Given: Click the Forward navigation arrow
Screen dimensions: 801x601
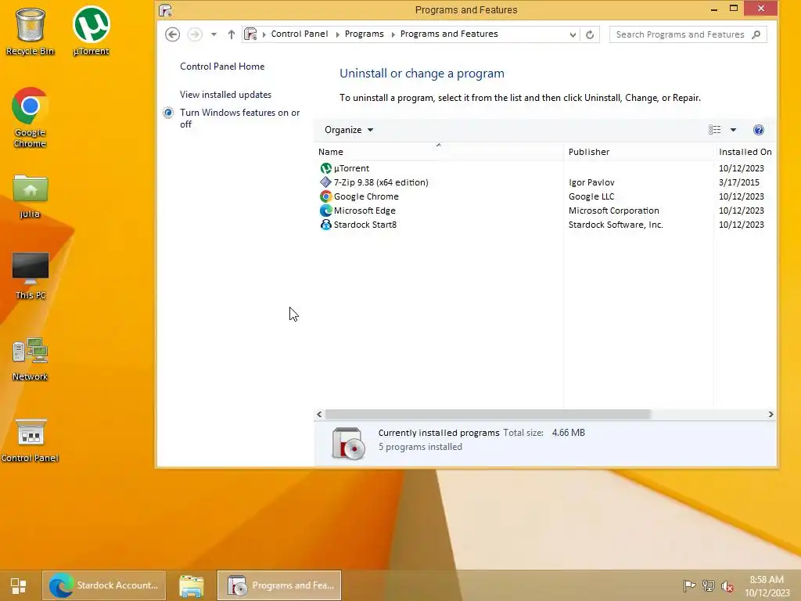Looking at the screenshot, I should [195, 34].
